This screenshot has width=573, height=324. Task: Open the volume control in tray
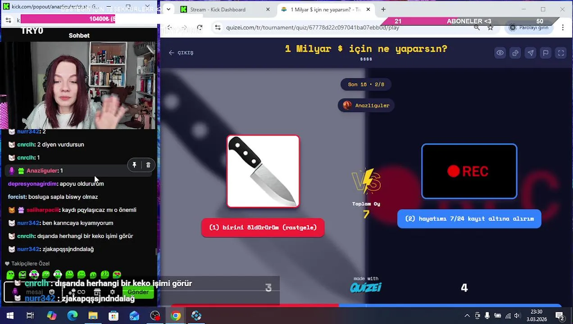[517, 316]
